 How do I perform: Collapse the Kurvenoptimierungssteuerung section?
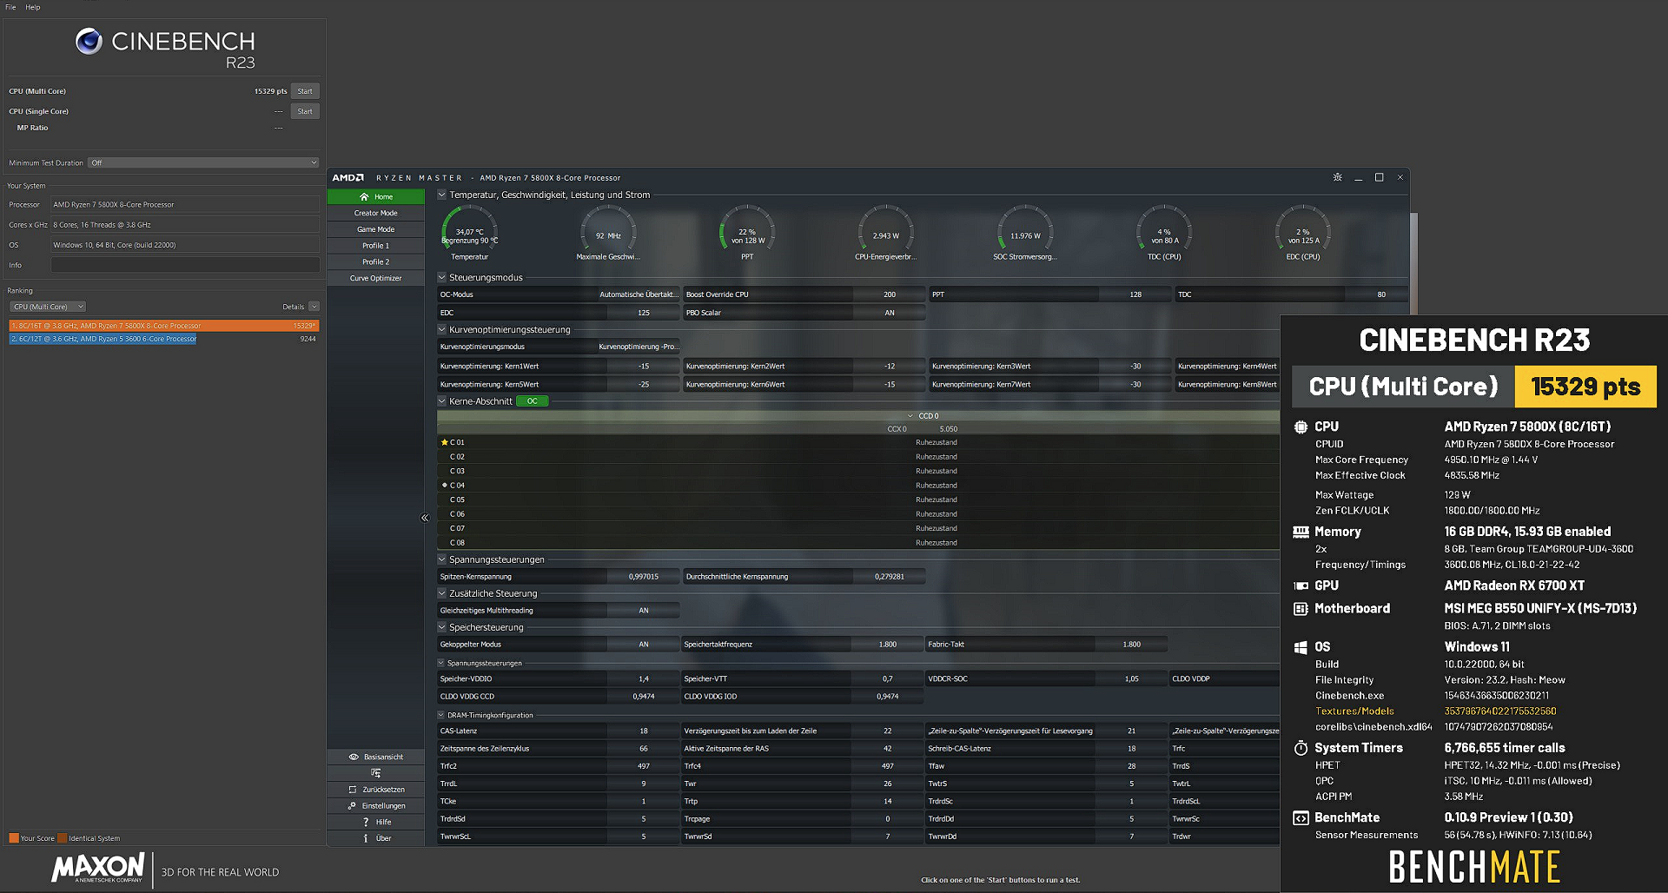pos(441,329)
